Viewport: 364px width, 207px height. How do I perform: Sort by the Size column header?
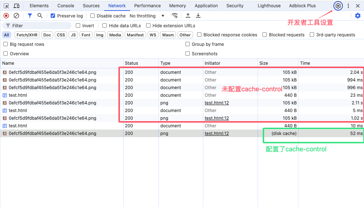(x=278, y=63)
